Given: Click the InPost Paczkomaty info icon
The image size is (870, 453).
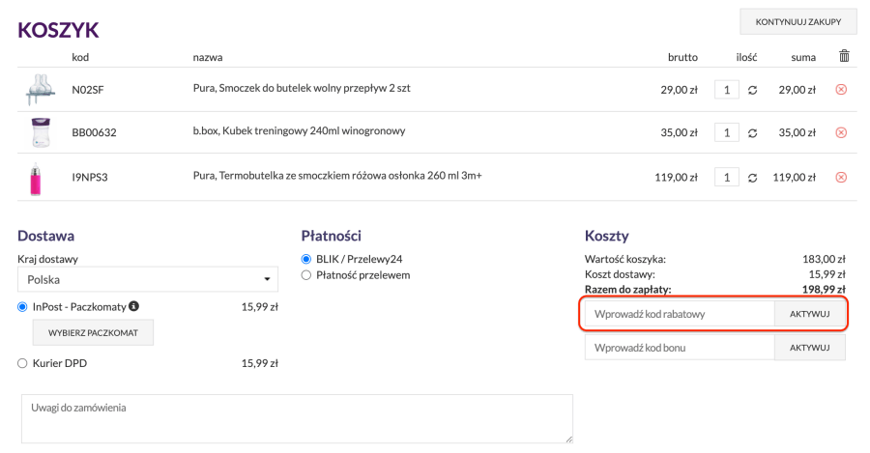Looking at the screenshot, I should (134, 306).
